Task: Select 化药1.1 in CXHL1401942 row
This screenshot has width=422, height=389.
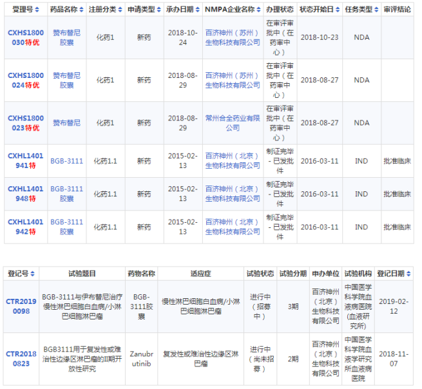Action: (105, 227)
